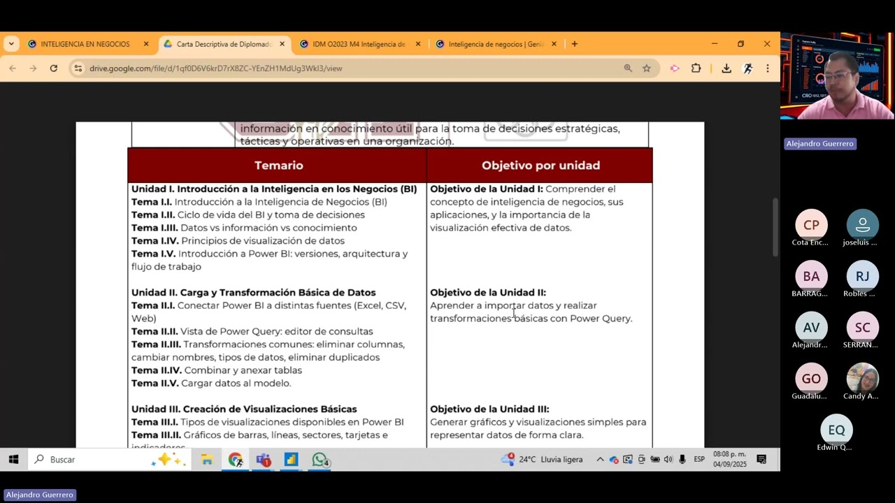Switch to Inteligencia de negocios Genially tab
Viewport: 895px width, 503px height.
point(496,44)
